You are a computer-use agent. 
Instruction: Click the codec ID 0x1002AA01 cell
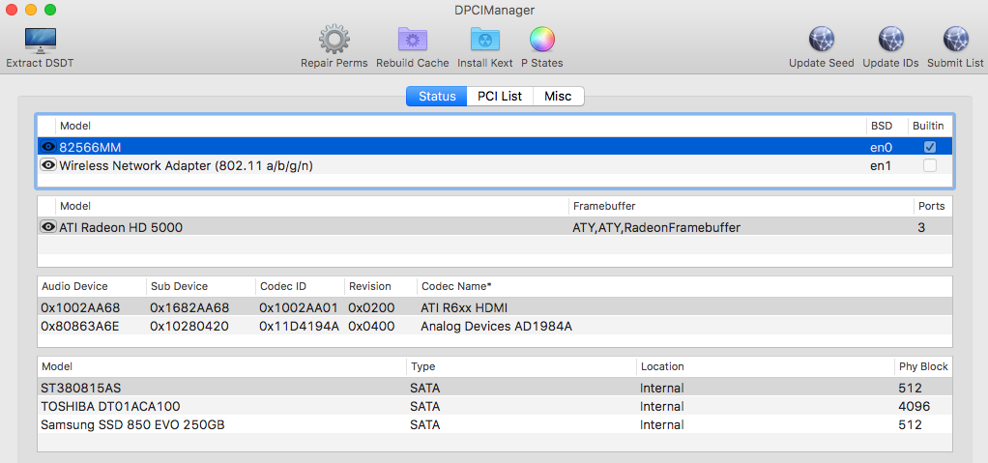[x=299, y=307]
